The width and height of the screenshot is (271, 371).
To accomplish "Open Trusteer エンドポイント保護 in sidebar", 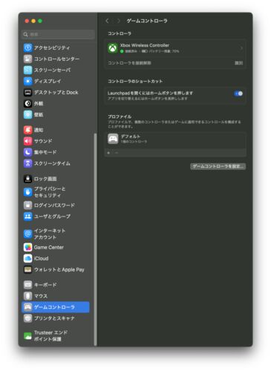I will coord(46,335).
